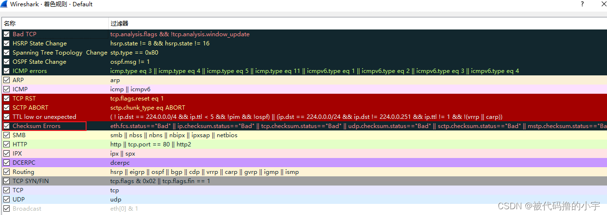Select the TCP RST rule name
The width and height of the screenshot is (607, 215).
click(24, 99)
